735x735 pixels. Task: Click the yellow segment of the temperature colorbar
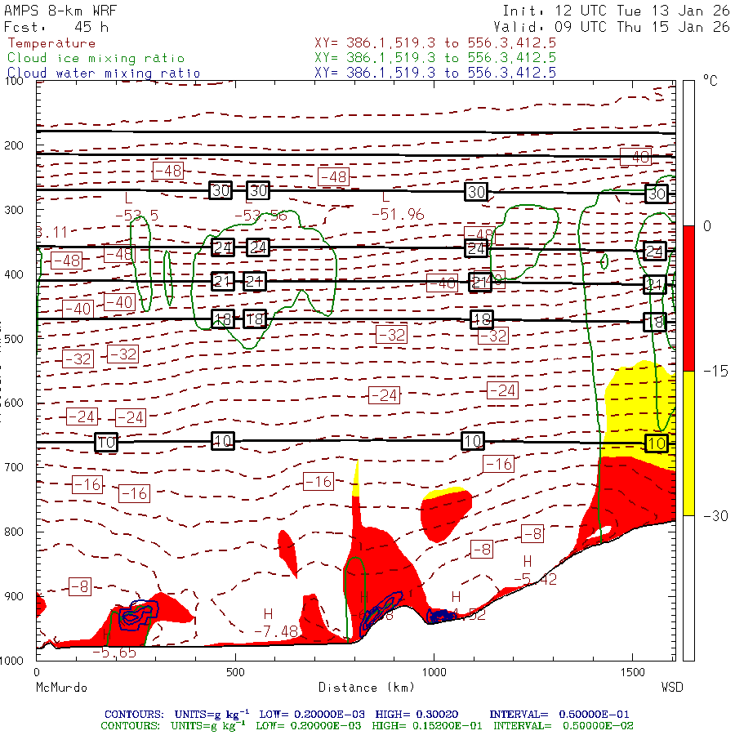[x=688, y=443]
